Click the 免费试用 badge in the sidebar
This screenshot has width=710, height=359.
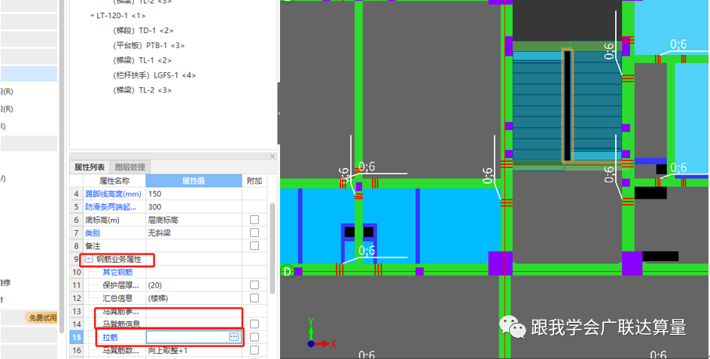coord(43,318)
